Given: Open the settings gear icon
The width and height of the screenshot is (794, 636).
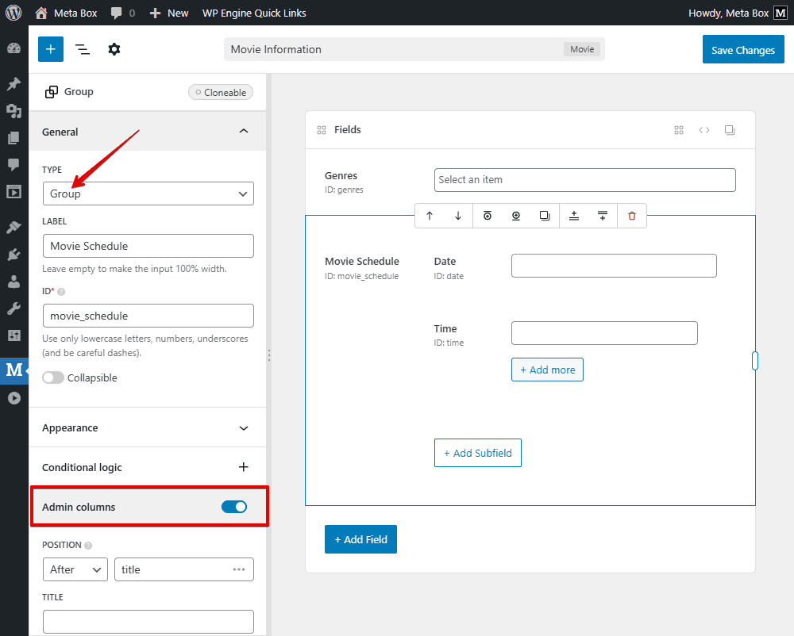Looking at the screenshot, I should (114, 49).
